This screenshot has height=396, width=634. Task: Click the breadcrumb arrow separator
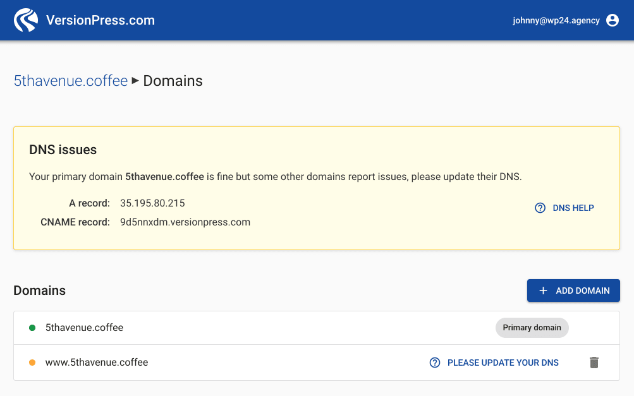coord(135,81)
